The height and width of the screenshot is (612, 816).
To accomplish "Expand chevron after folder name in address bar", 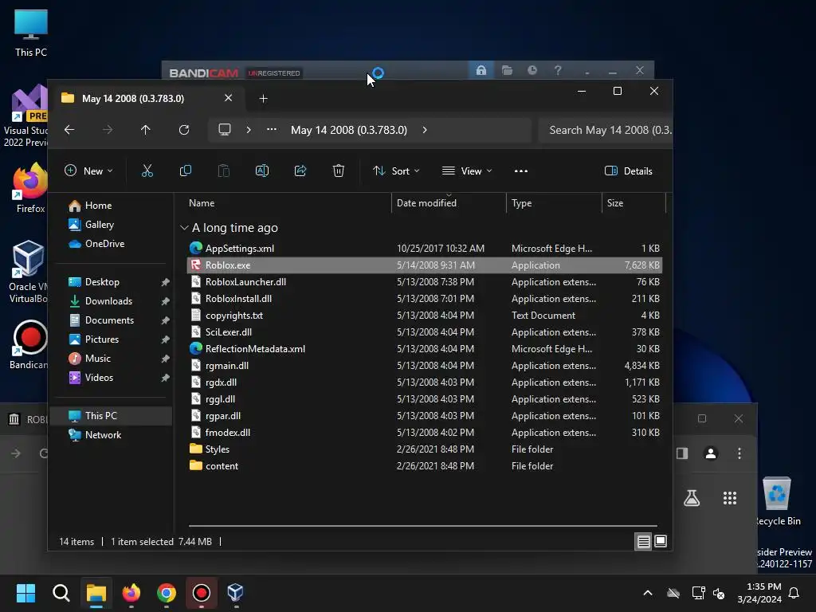I will 425,130.
